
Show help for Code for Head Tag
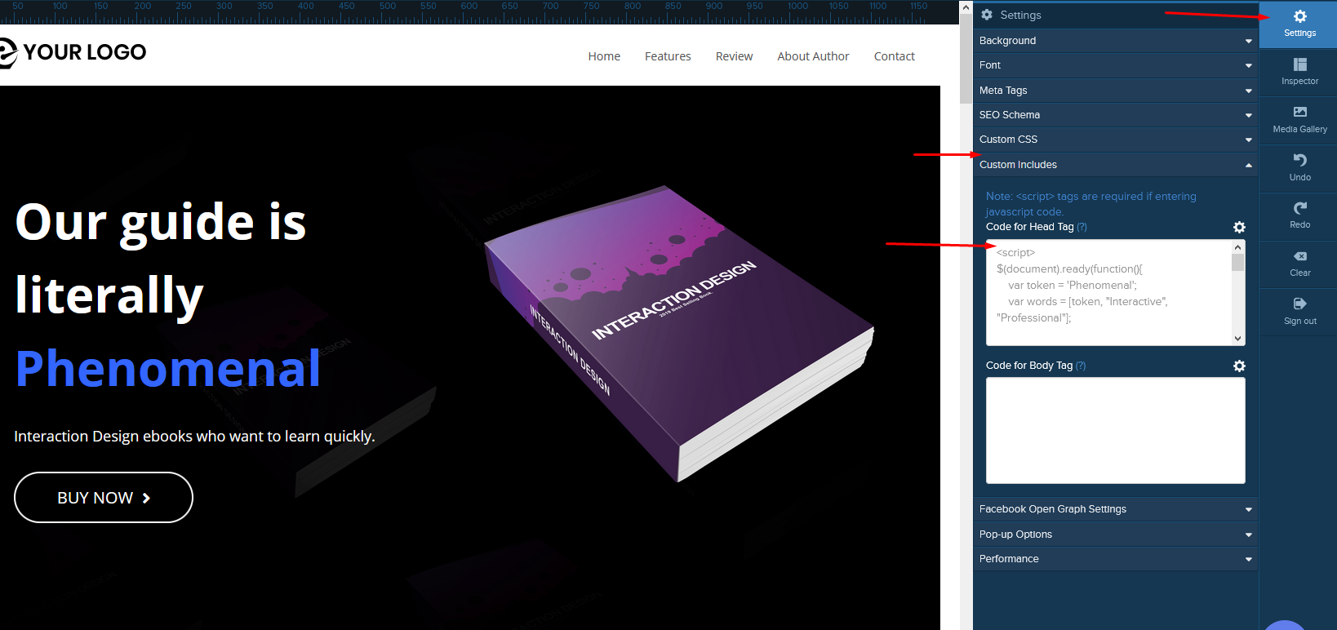pyautogui.click(x=1082, y=227)
